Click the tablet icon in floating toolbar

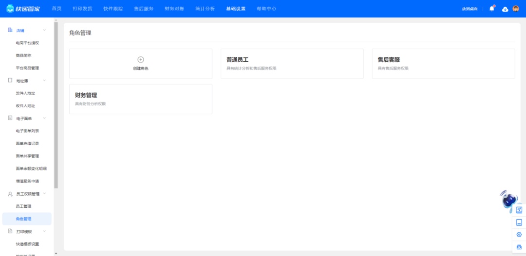click(x=519, y=222)
